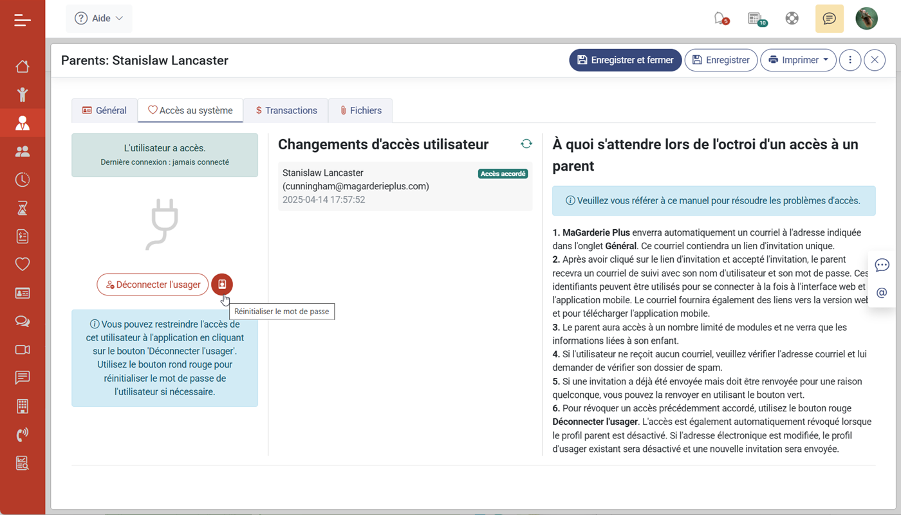Open the group of people sidebar icon

(x=23, y=151)
